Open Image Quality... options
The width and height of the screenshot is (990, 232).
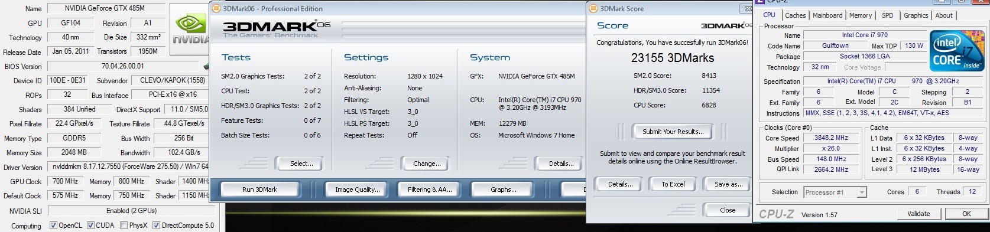point(357,189)
